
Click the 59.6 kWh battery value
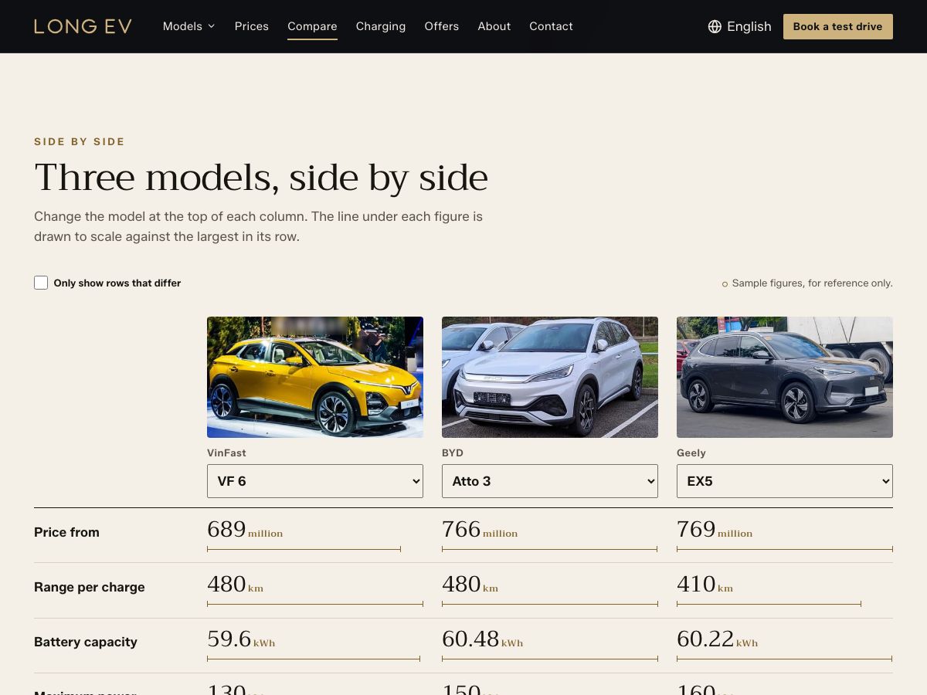pyautogui.click(x=241, y=639)
